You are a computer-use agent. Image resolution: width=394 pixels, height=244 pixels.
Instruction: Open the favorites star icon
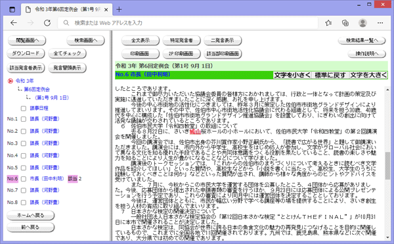(x=328, y=23)
